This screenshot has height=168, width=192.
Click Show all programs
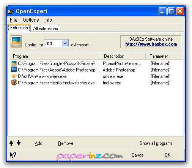click(156, 143)
